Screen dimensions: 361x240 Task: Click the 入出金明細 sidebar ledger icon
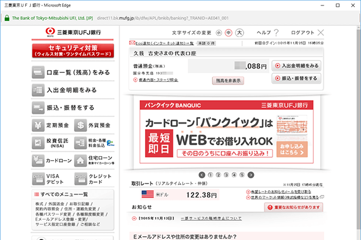pyautogui.click(x=38, y=90)
